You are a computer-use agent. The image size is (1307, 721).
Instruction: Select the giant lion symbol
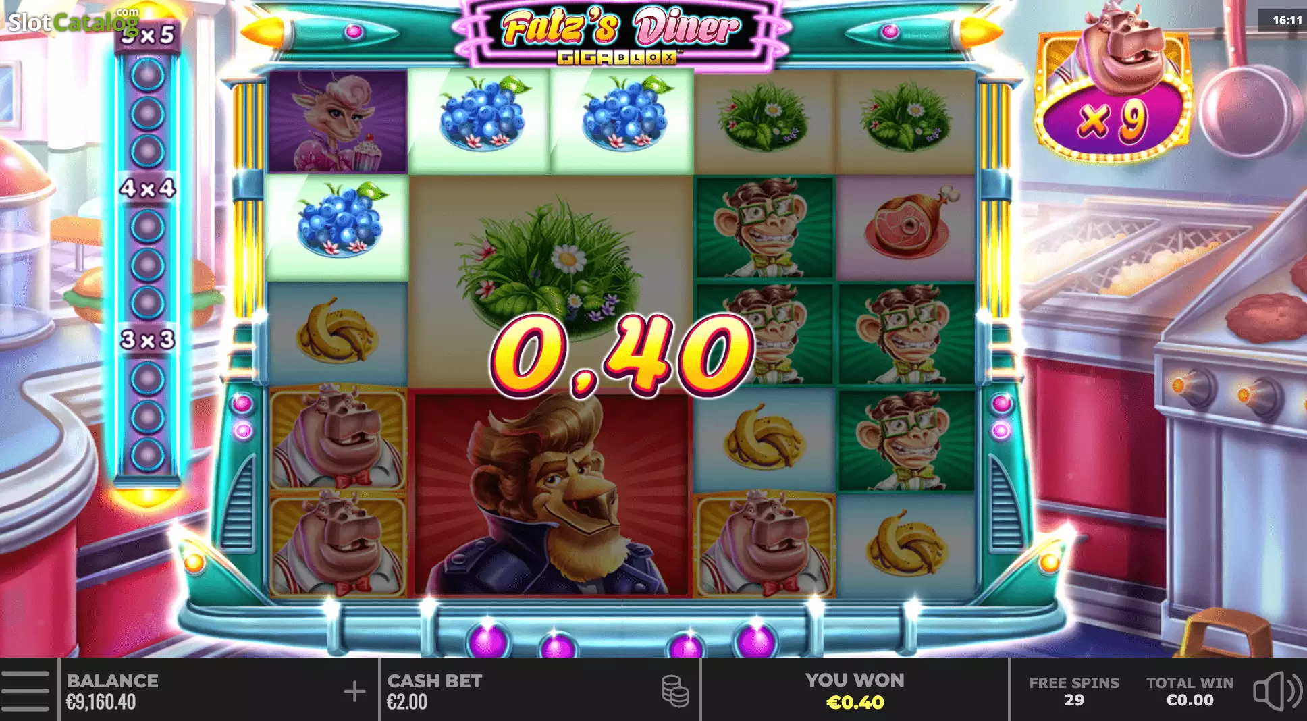click(552, 493)
